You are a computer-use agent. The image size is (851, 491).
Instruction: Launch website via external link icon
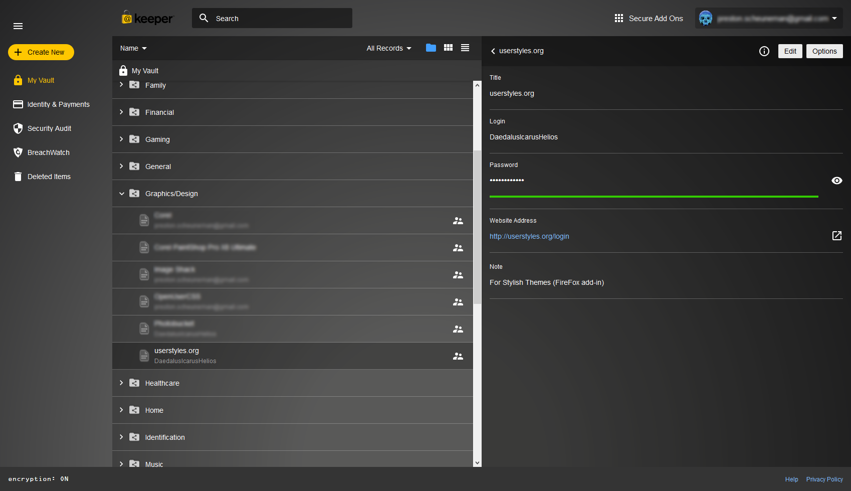point(836,236)
